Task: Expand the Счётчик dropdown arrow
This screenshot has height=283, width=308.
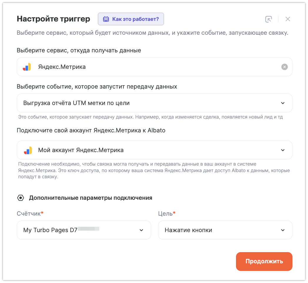Action: (141, 230)
